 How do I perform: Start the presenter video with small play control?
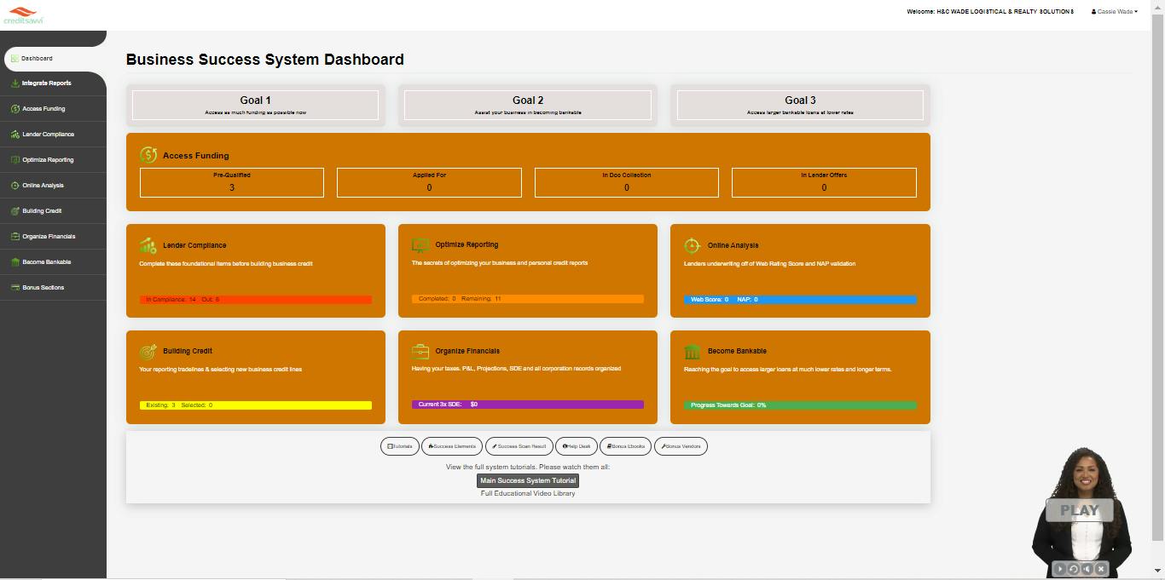[1060, 569]
